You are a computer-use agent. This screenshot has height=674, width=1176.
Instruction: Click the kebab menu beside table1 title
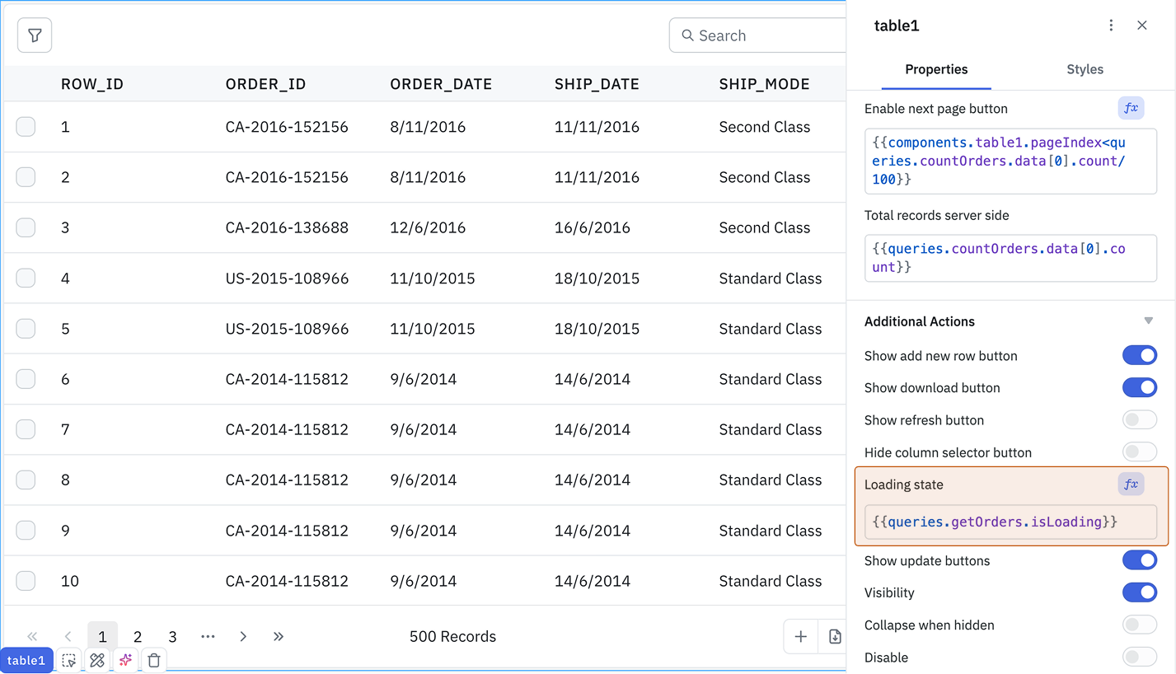pyautogui.click(x=1111, y=26)
